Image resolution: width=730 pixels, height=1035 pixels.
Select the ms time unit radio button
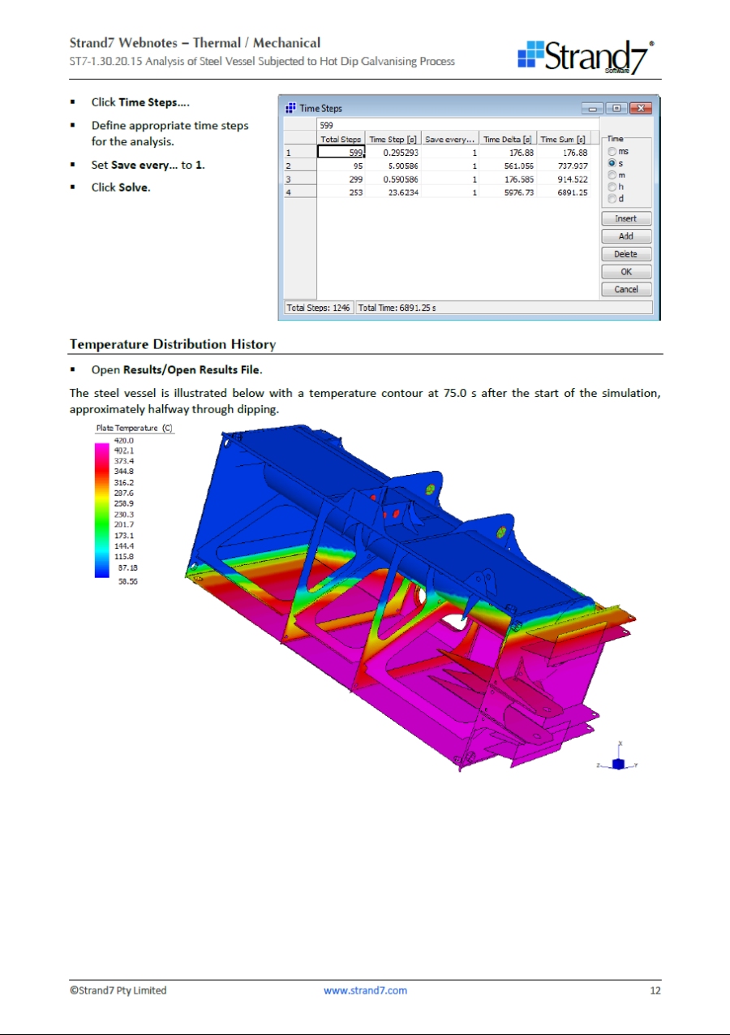tap(612, 152)
